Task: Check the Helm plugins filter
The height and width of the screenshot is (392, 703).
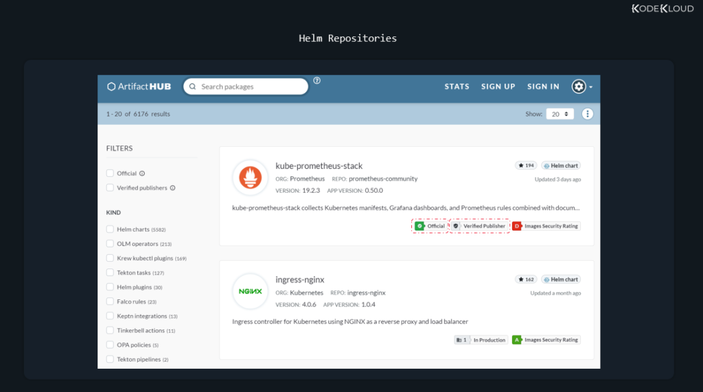Action: tap(110, 287)
